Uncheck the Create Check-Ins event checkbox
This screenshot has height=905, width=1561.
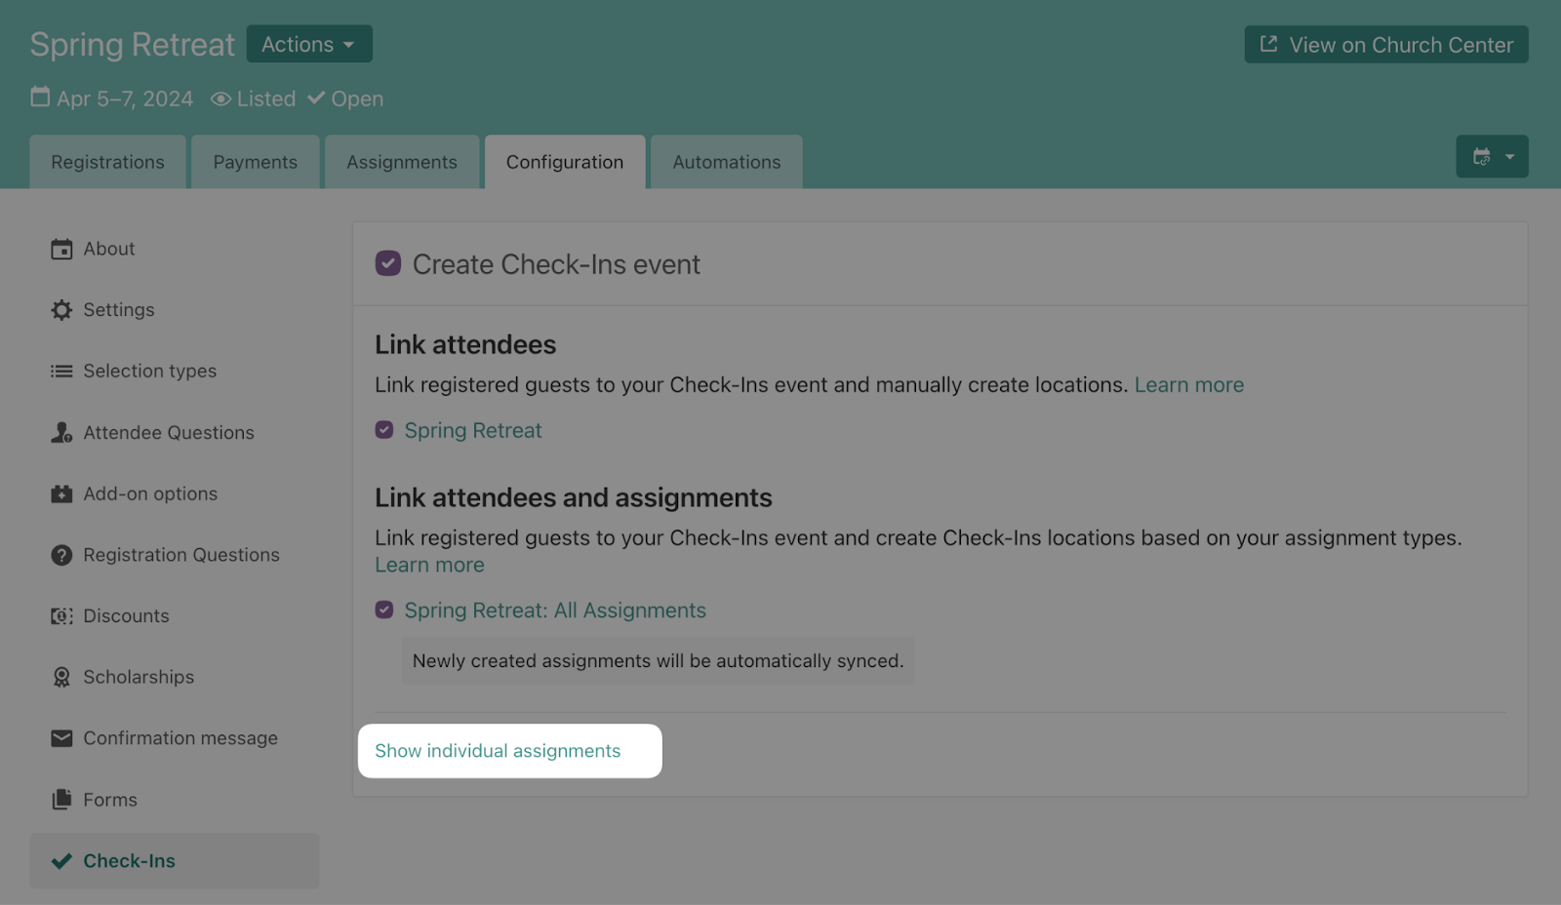(388, 263)
